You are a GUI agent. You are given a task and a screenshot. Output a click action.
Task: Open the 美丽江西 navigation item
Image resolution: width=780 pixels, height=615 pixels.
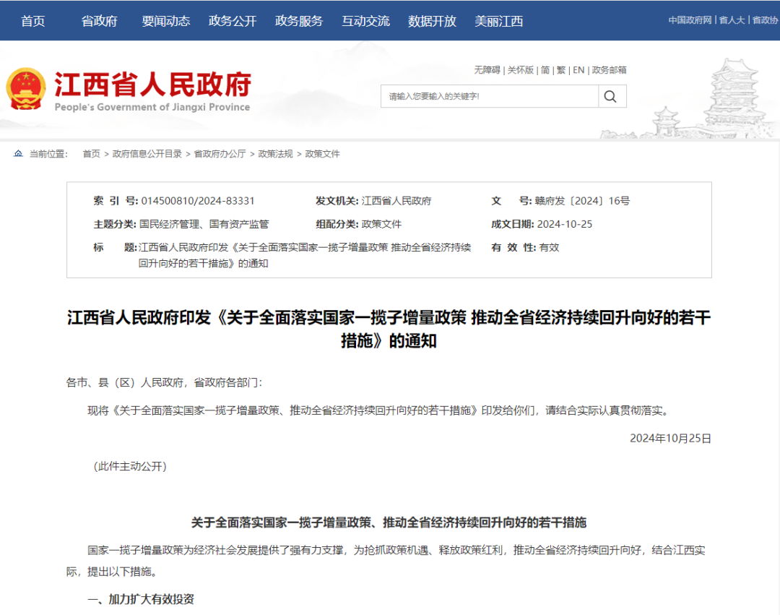pos(498,21)
